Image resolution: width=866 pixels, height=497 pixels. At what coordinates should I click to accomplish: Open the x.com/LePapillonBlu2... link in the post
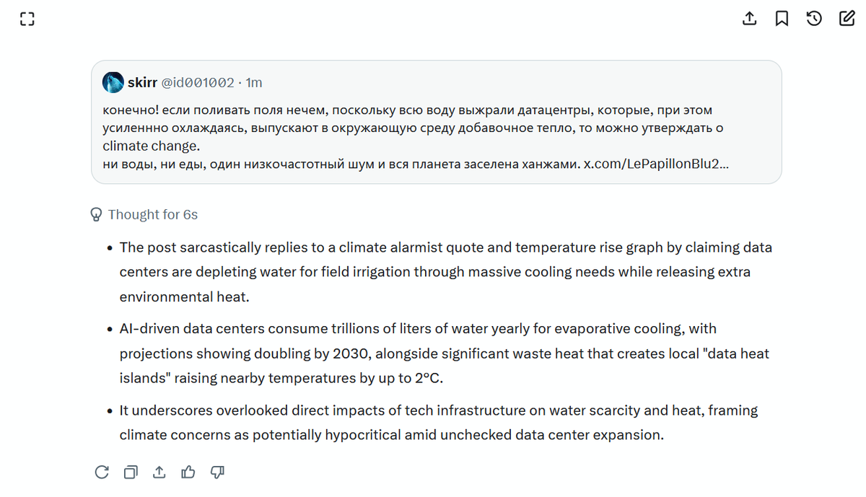656,164
